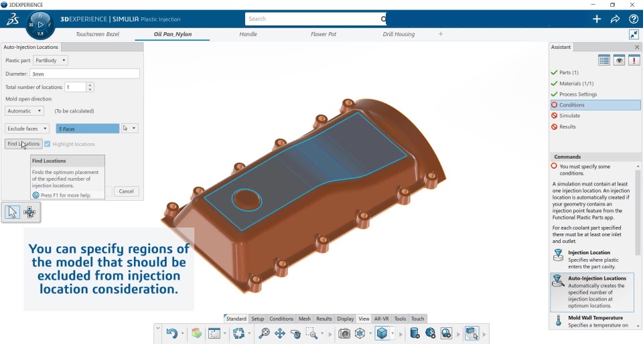Expand the shaded cube display dropdown arrow
This screenshot has height=344, width=643.
tap(392, 334)
